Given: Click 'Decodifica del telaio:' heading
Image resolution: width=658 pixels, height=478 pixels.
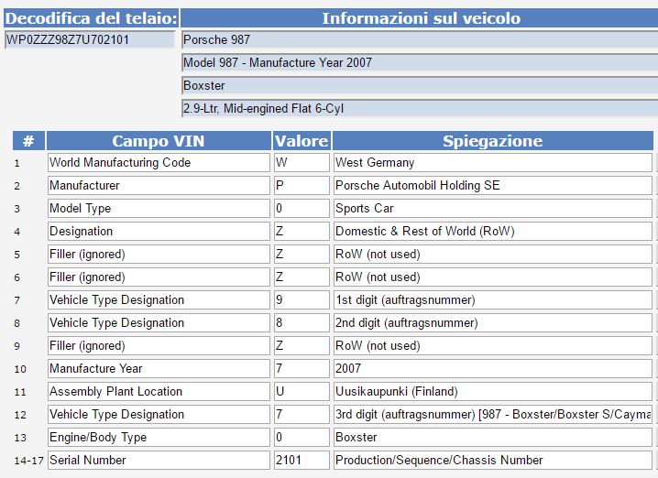Looking at the screenshot, I should (x=91, y=18).
